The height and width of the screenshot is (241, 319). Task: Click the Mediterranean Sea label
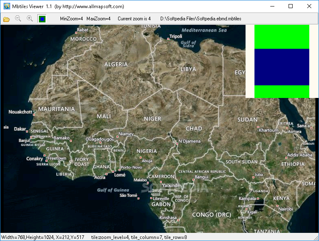[x=204, y=30]
